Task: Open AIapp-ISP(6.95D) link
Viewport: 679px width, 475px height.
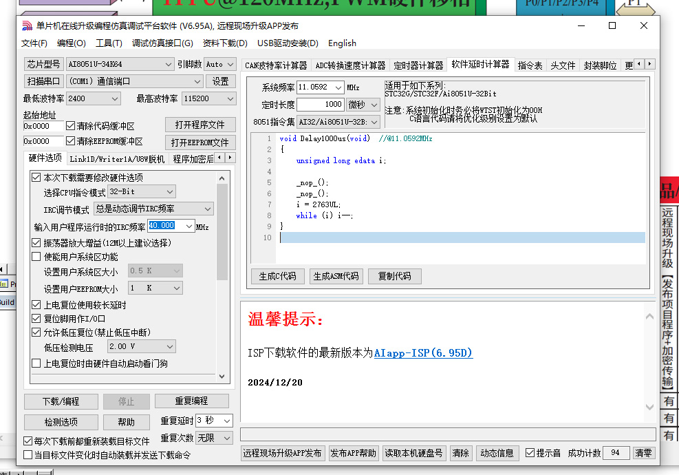Action: point(423,353)
